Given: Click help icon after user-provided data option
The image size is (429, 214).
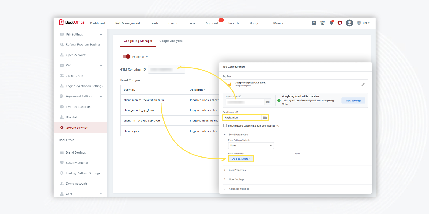Looking at the screenshot, I should tap(278, 126).
